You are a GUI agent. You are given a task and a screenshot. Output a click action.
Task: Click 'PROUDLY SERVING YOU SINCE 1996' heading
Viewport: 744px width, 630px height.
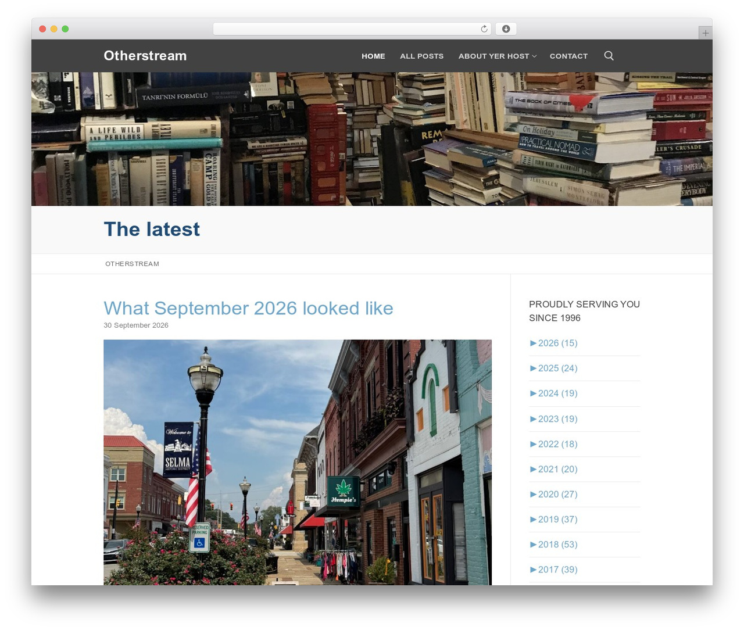pos(584,311)
